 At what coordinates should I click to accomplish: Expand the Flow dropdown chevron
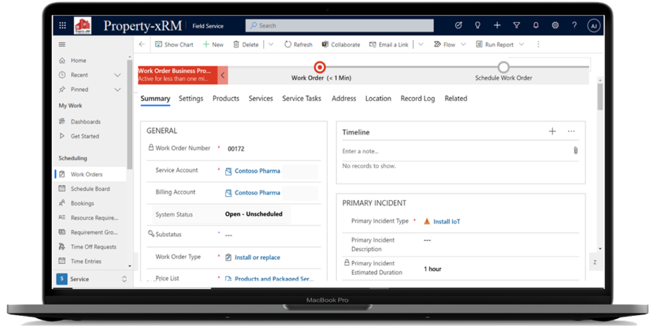click(x=463, y=44)
